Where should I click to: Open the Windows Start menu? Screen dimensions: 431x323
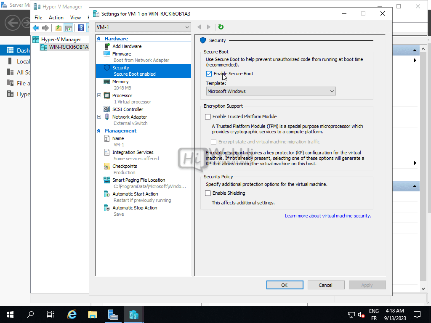(x=10, y=315)
